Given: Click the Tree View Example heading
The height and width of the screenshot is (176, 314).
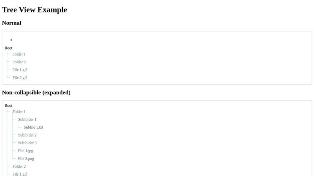Looking at the screenshot, I should tap(35, 10).
